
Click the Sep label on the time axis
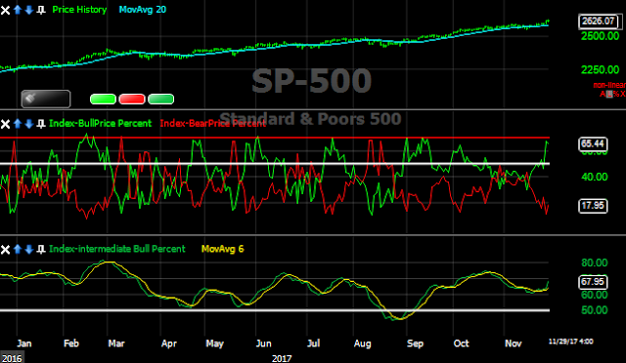pos(415,343)
